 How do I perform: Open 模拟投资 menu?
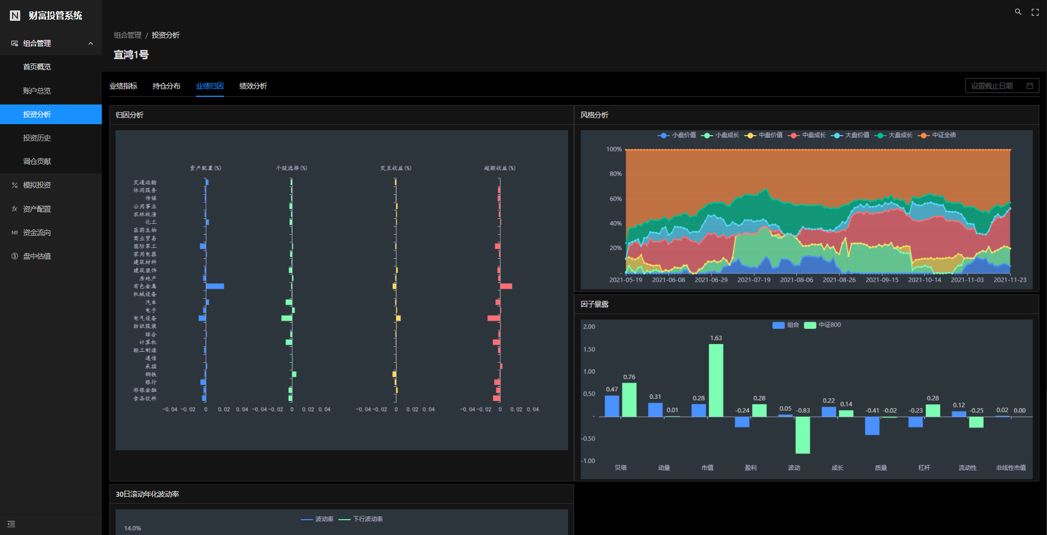(51, 185)
